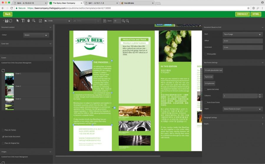Open the Chrome profile icon
Image resolution: width=265 pixels, height=164 pixels.
(x=262, y=2)
